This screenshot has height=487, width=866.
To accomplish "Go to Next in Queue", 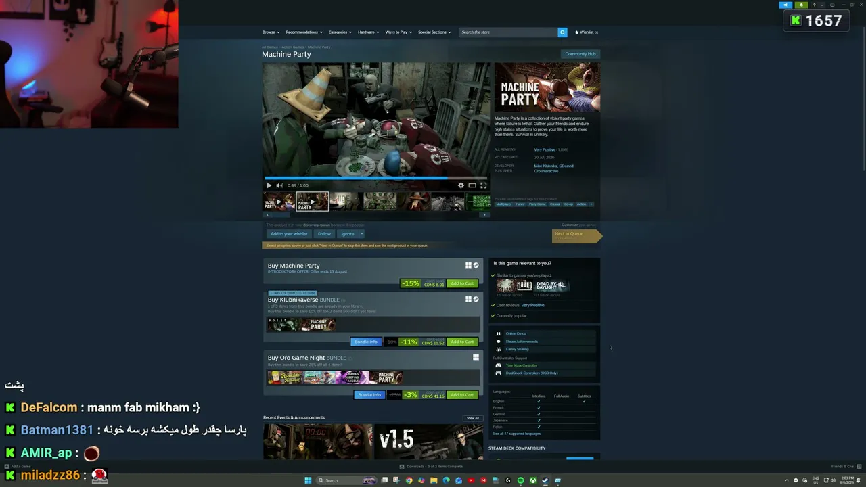I will (x=576, y=235).
